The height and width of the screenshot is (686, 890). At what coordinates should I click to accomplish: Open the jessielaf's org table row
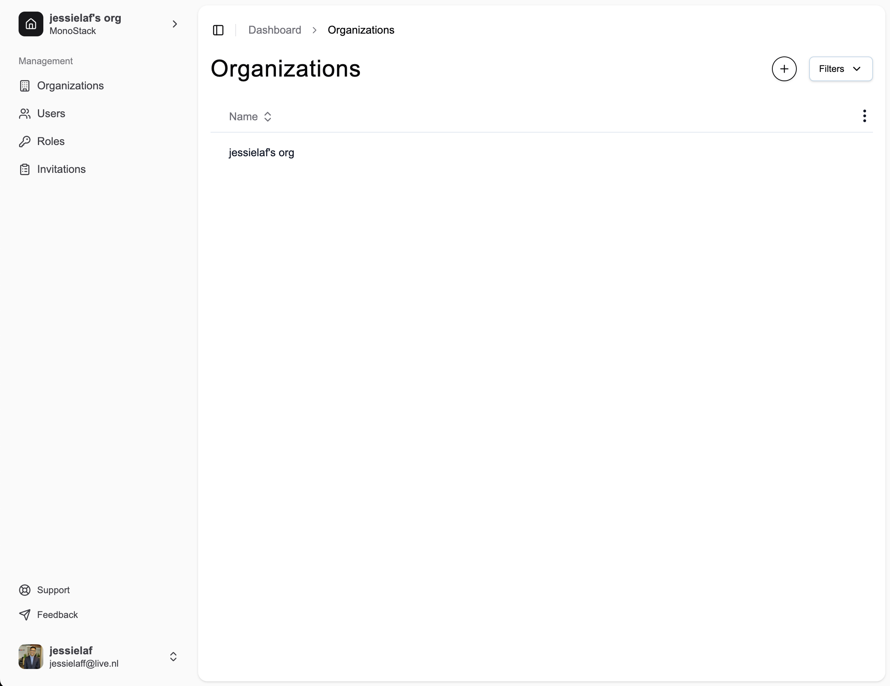point(262,153)
